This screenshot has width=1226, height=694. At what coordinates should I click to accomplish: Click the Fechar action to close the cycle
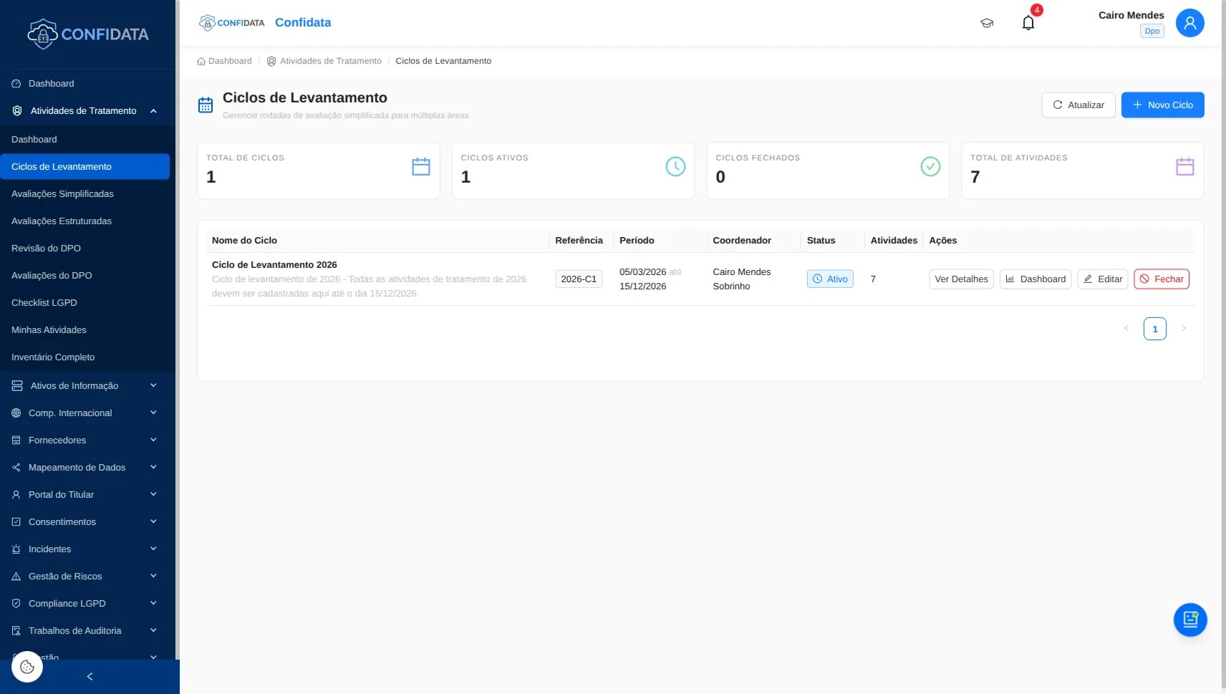[1161, 279]
